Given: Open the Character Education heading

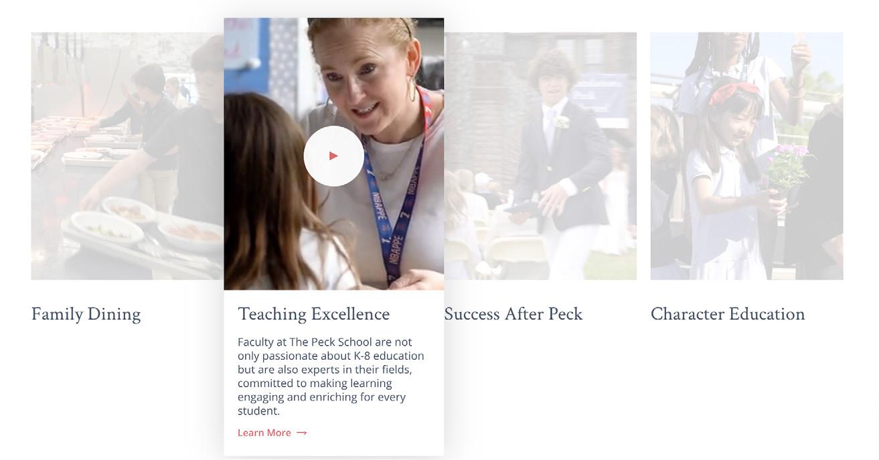Looking at the screenshot, I should click(728, 314).
